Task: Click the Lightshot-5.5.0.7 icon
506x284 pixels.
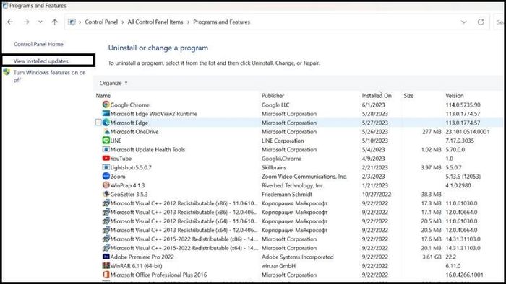Action: 106,167
